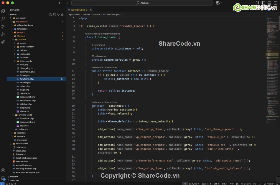Create a new file in PUBLIC explorer
This screenshot has width=280, height=185.
(x=50, y=15)
